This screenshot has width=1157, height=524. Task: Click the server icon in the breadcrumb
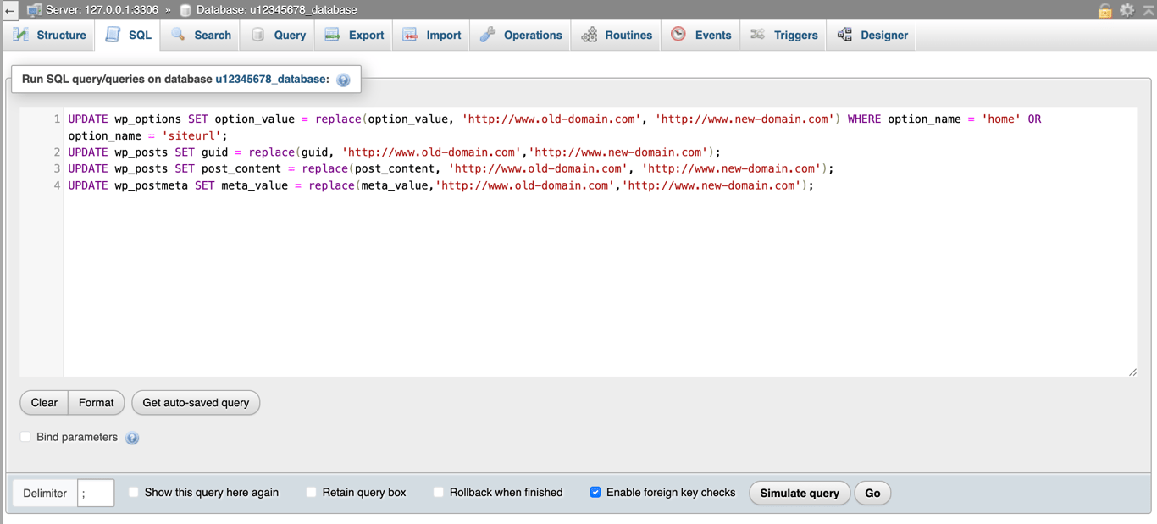click(34, 8)
